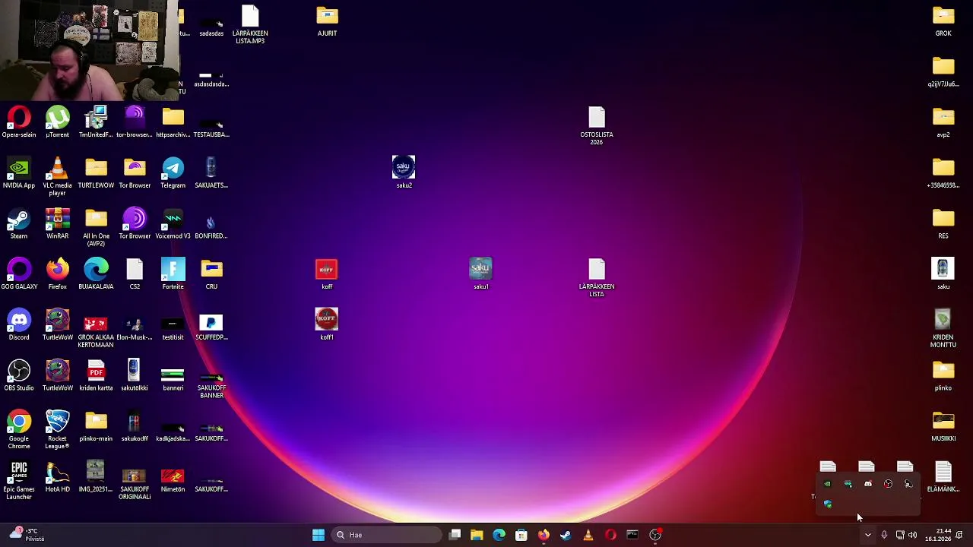Screen dimensions: 973x547
Task: Open the WinRAR desktop icon
Action: (x=57, y=224)
